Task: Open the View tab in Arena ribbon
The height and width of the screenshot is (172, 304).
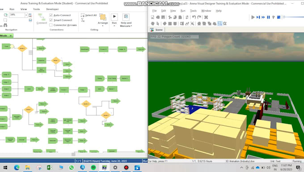Action: point(24,9)
